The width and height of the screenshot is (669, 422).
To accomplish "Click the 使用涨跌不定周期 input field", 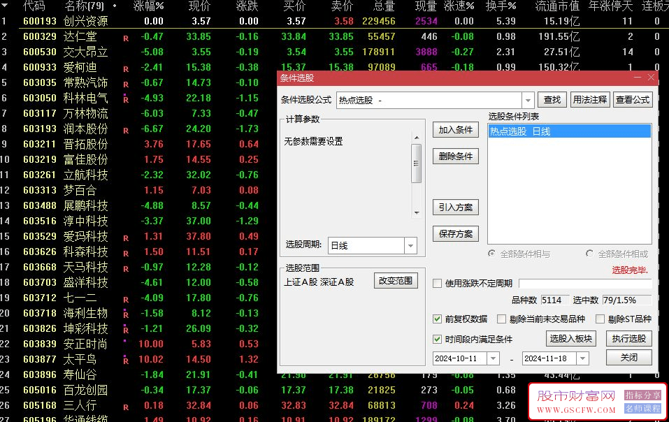I will pos(585,284).
